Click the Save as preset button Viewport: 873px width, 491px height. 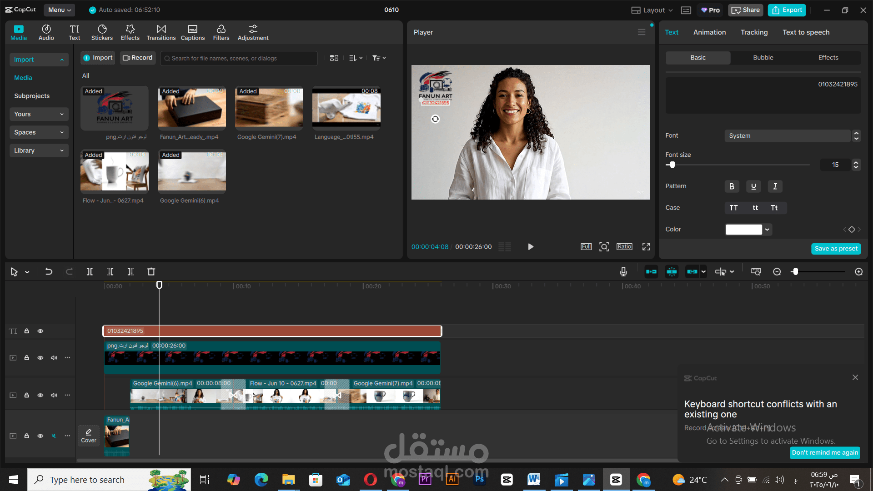coord(836,249)
